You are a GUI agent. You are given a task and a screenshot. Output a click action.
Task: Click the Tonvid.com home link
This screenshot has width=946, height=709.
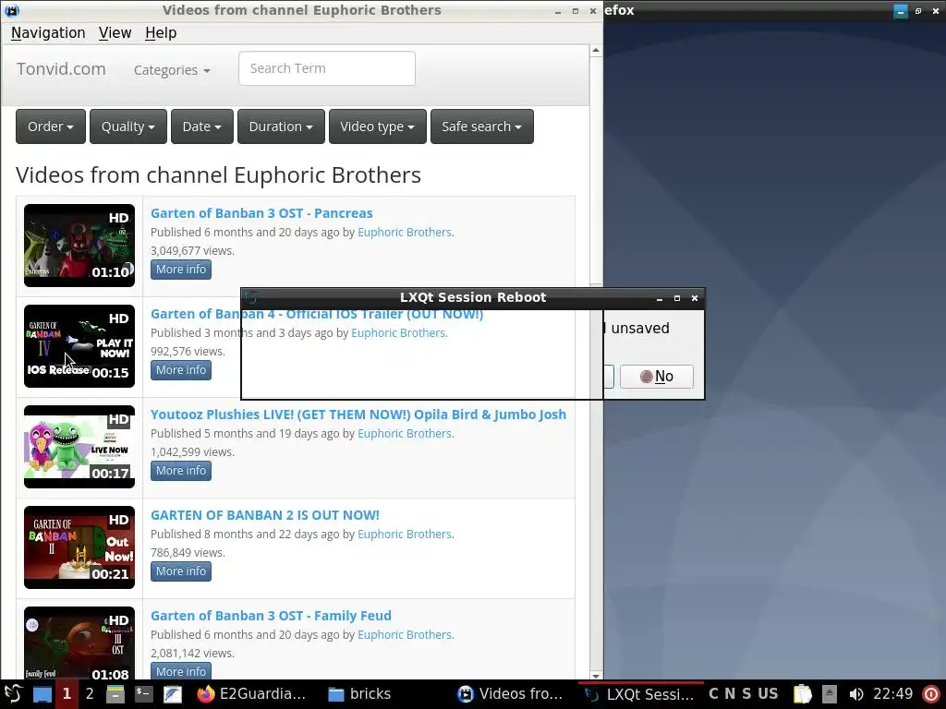tap(61, 68)
